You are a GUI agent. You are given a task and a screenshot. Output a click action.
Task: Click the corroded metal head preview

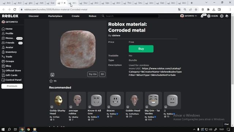pyautogui.click(x=78, y=49)
